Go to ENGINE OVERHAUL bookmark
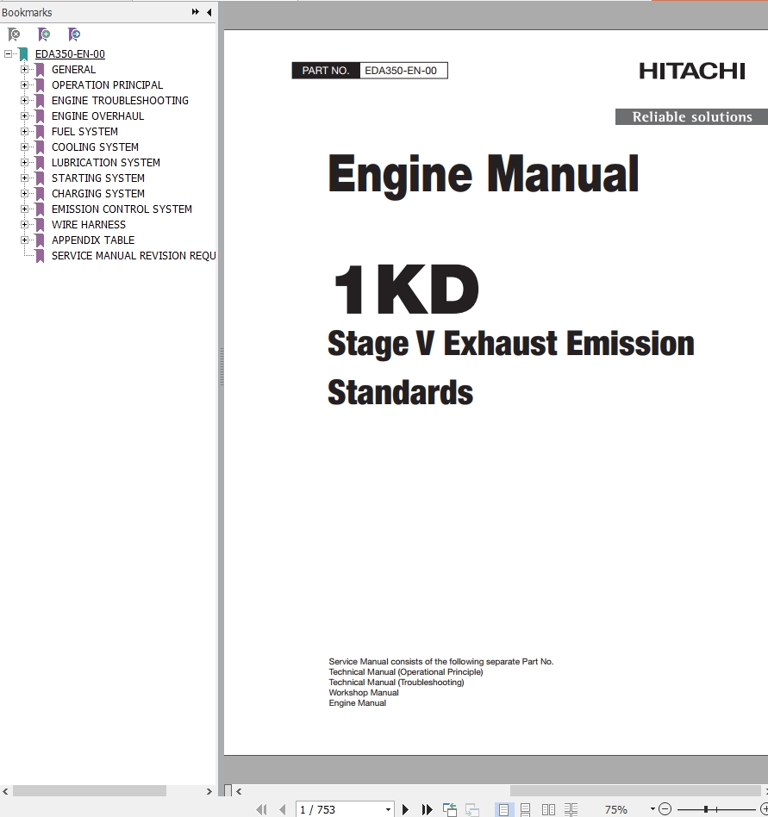The width and height of the screenshot is (768, 817). tap(97, 116)
